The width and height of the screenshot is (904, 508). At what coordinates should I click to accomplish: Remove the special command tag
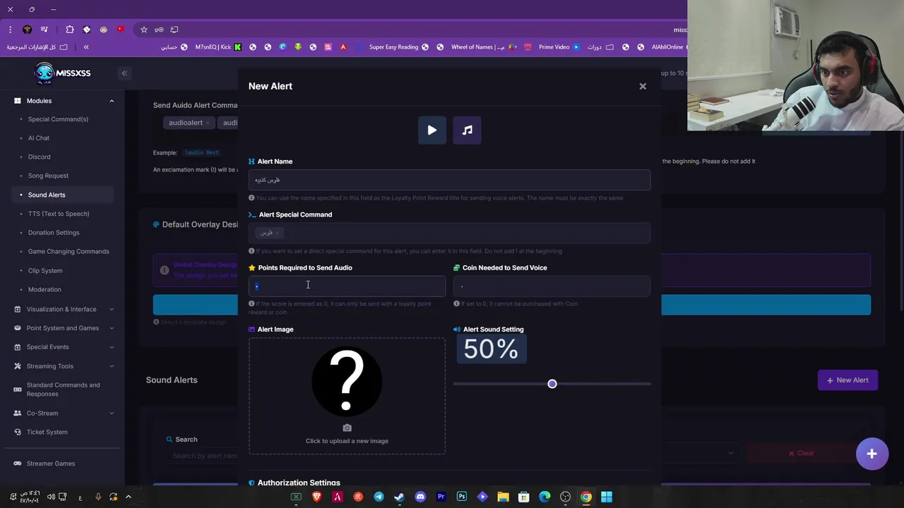pyautogui.click(x=278, y=233)
